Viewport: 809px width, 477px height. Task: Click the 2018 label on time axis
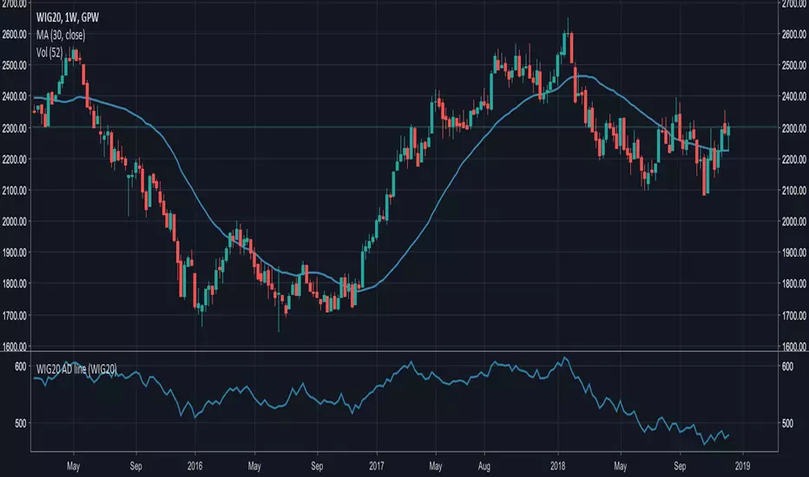click(x=558, y=467)
